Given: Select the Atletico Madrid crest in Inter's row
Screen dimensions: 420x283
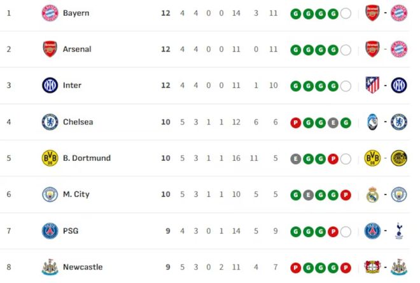Looking at the screenshot, I should (373, 85).
